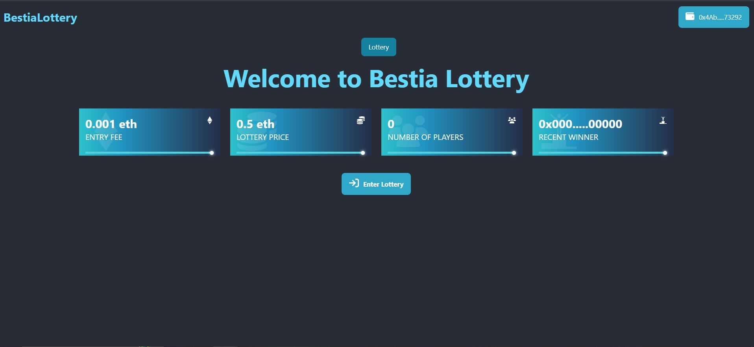Click the Number of Players slider handle
Screen dimensions: 754x347
click(x=514, y=153)
